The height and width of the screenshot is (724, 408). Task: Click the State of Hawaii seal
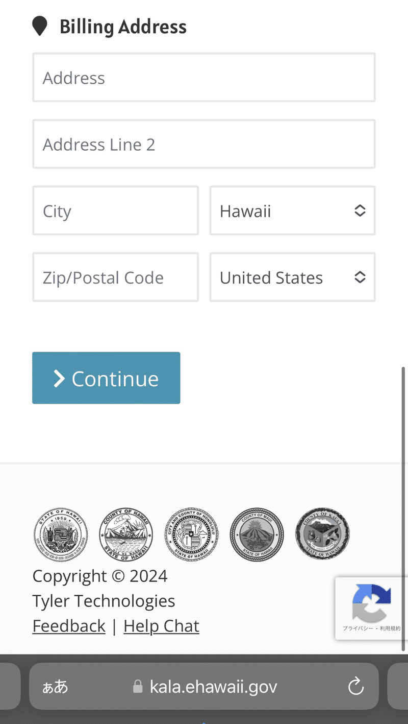point(60,534)
